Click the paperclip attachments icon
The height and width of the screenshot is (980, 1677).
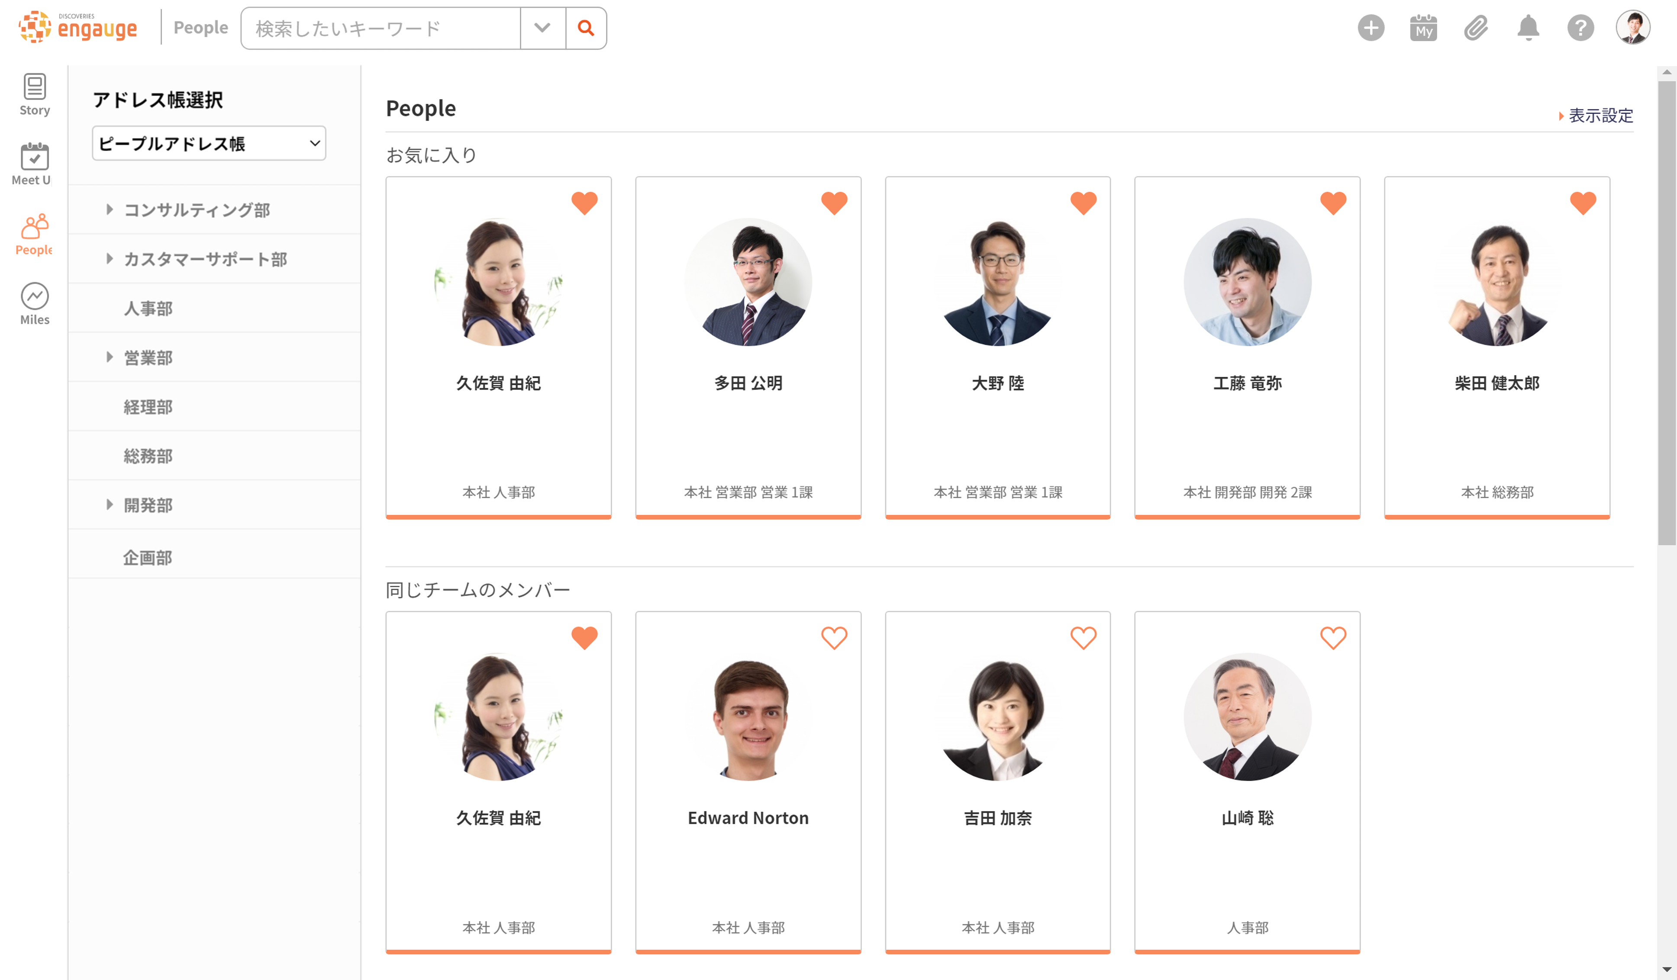[x=1475, y=28]
